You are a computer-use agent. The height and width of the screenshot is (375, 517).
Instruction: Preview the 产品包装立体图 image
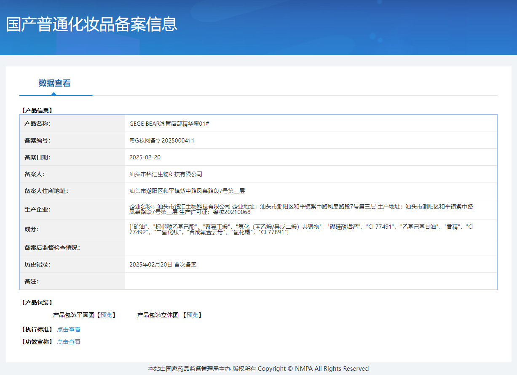[x=192, y=315]
